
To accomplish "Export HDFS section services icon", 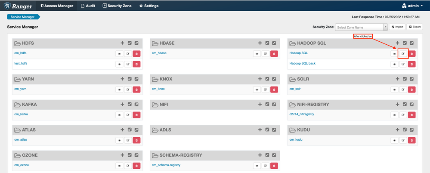I will pos(136,43).
